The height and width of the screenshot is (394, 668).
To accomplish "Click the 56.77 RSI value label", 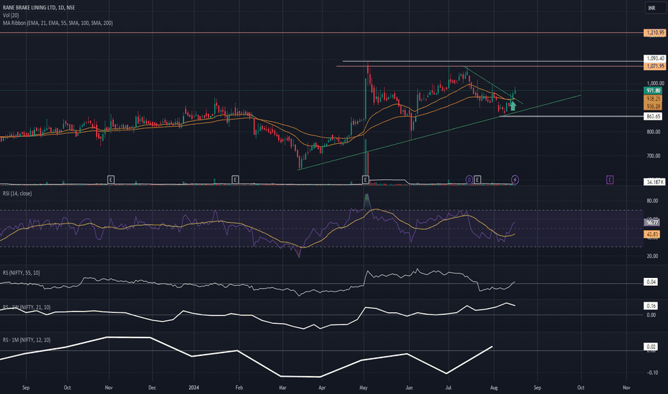I will click(x=652, y=222).
